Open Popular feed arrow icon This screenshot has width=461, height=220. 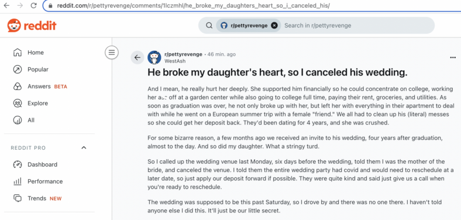click(x=18, y=70)
